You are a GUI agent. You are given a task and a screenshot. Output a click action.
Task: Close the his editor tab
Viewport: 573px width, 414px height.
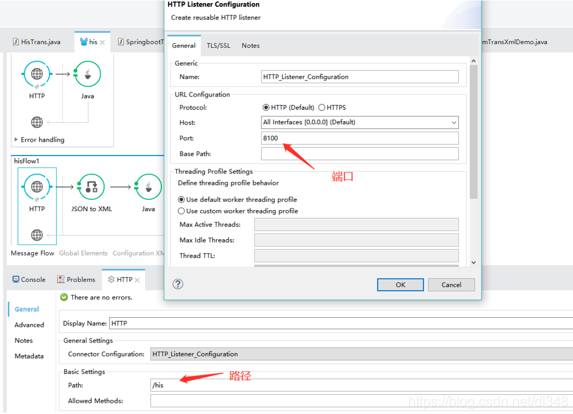coord(102,43)
